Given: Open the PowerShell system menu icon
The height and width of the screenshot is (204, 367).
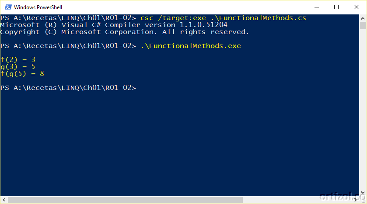Looking at the screenshot, I should (8, 7).
